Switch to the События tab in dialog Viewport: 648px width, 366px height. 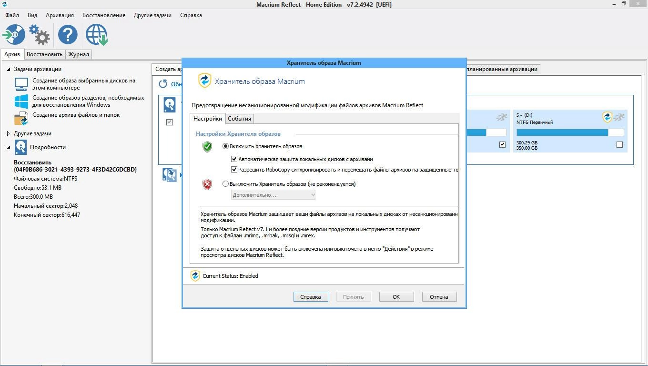(239, 119)
